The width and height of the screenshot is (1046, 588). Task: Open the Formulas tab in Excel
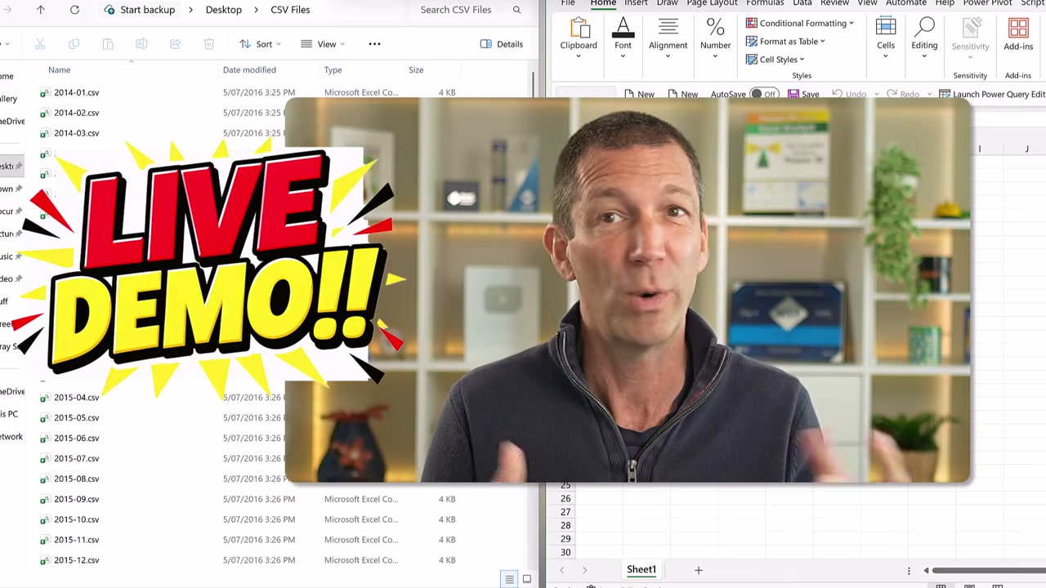point(765,3)
